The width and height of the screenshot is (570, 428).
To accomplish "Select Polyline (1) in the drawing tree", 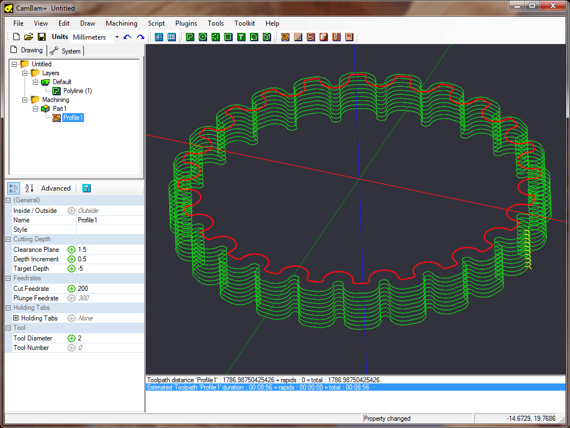I will pos(77,91).
